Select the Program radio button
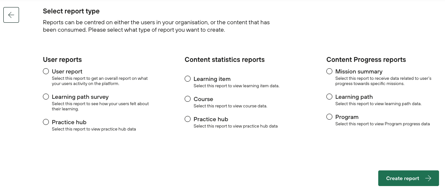445x195 pixels. (x=329, y=117)
